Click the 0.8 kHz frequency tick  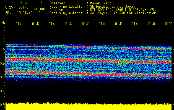point(2,77)
